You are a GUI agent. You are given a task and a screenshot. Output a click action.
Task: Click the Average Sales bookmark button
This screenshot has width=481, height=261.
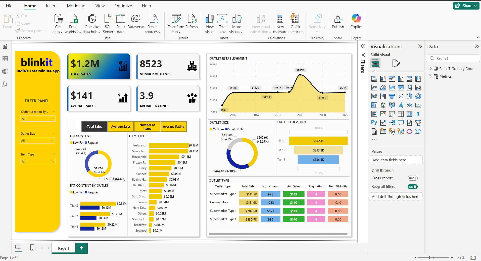tap(121, 127)
